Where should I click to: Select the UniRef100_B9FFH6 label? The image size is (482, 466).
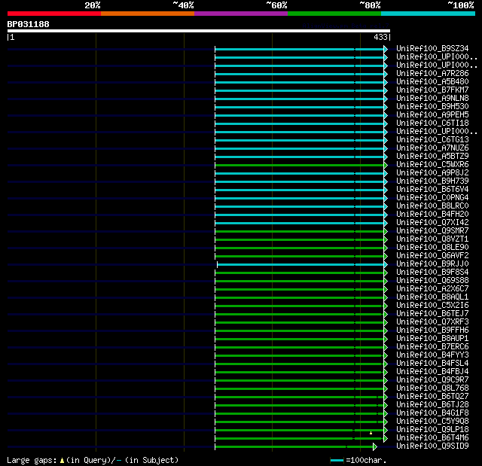[x=432, y=330]
